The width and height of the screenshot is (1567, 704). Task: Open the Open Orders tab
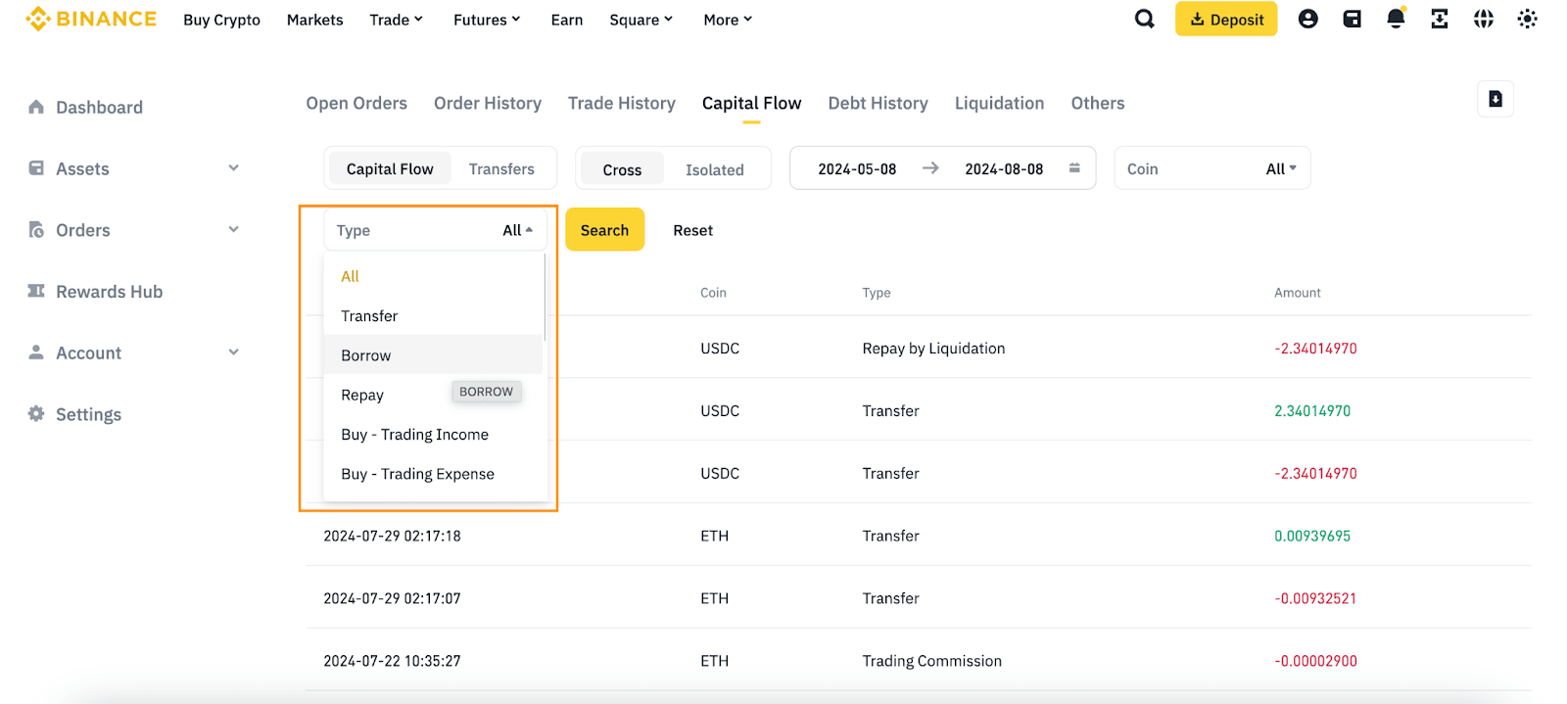tap(356, 103)
